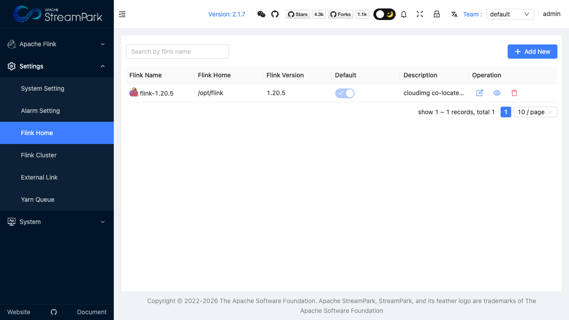
Task: Select the /opt/flink path cell
Action: (210, 93)
